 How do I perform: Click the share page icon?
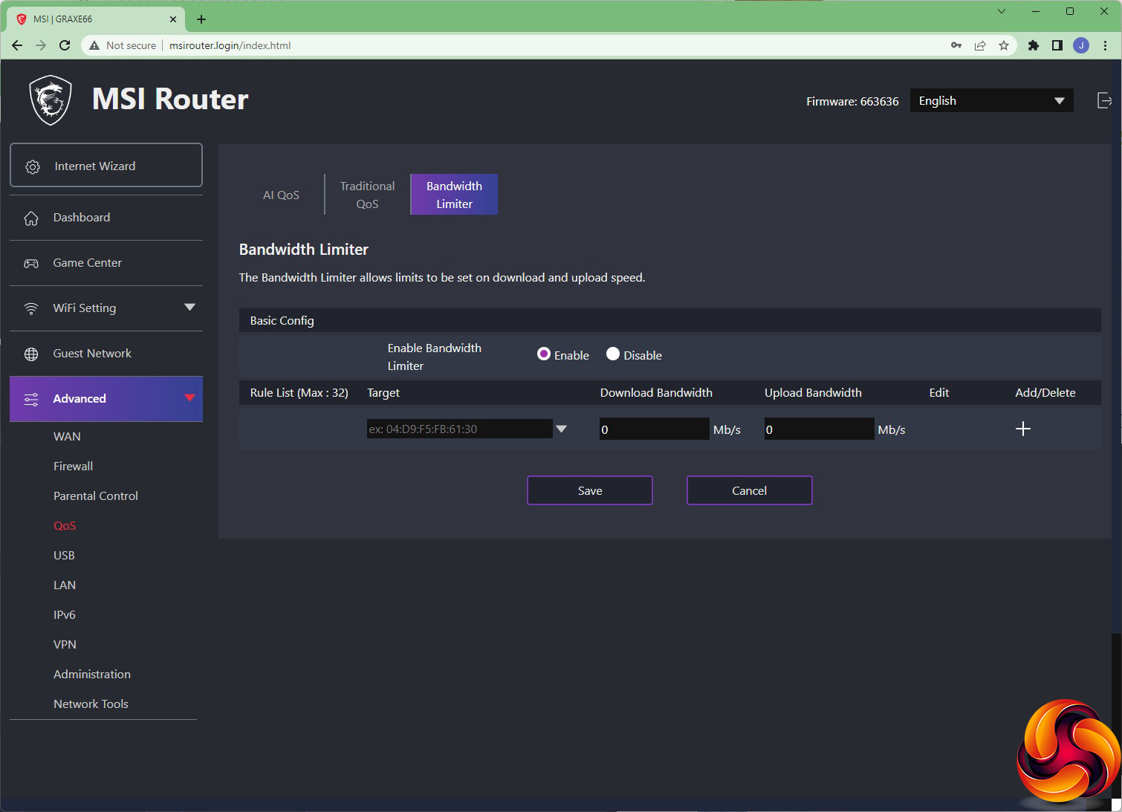(x=980, y=45)
